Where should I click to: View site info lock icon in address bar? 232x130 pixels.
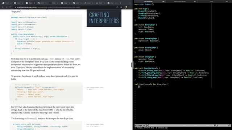[15, 7]
